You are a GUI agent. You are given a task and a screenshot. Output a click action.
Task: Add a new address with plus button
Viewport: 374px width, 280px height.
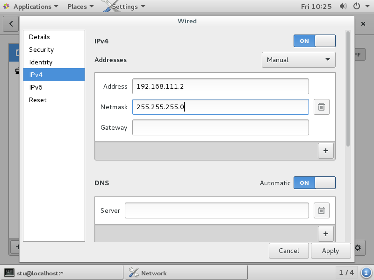[x=325, y=151]
